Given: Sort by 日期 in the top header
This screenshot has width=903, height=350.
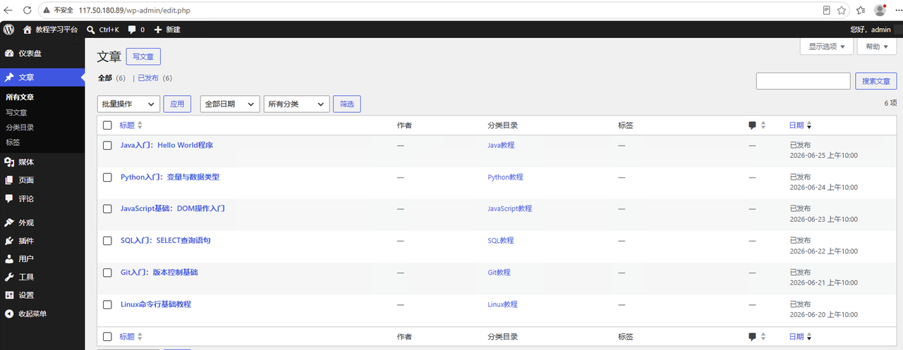Looking at the screenshot, I should click(800, 125).
